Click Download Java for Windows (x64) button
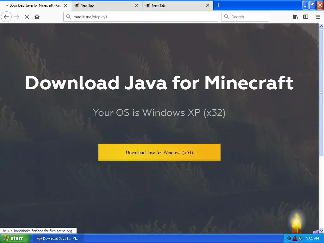This screenshot has width=324, height=243. [159, 152]
